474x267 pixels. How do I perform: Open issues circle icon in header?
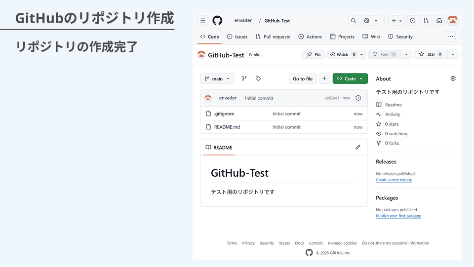click(x=412, y=21)
